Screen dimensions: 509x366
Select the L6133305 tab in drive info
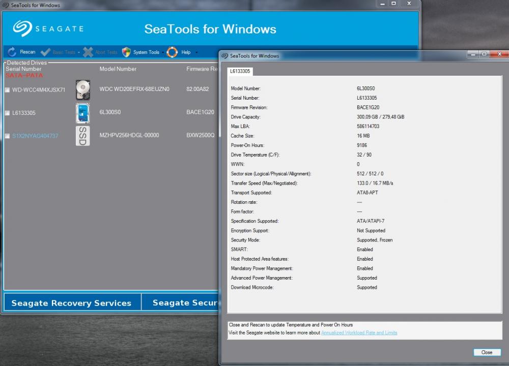click(240, 71)
